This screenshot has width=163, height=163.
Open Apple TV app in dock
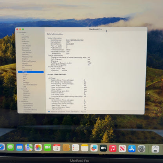pos(103,148)
